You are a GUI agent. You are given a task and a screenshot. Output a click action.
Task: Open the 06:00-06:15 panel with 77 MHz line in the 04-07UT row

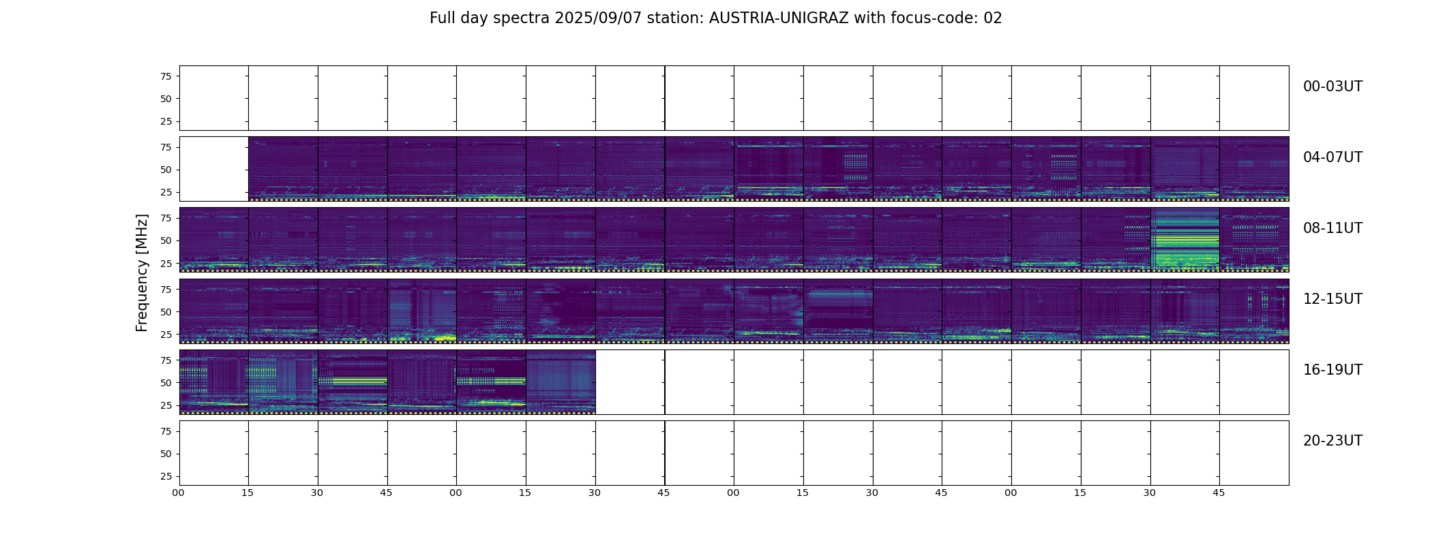[769, 169]
